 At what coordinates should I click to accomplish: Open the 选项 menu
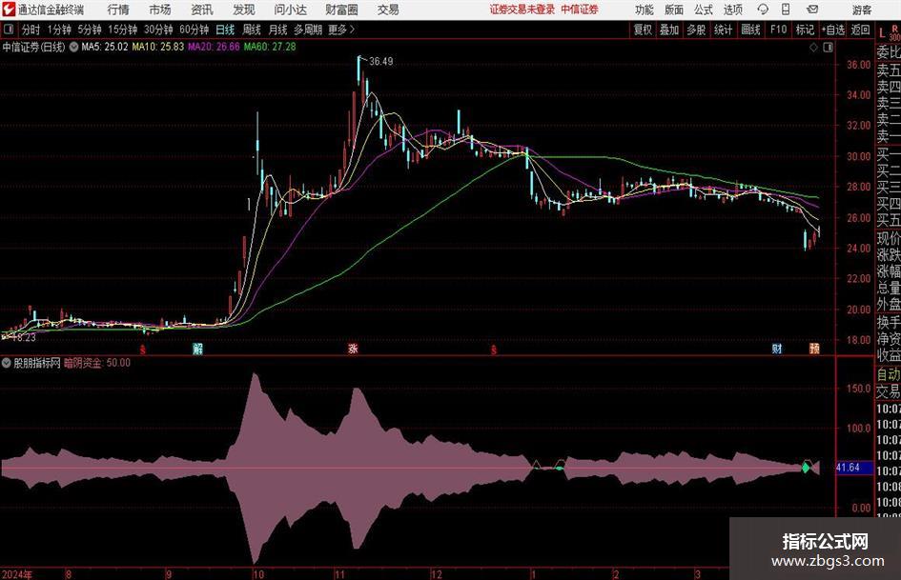(x=732, y=10)
